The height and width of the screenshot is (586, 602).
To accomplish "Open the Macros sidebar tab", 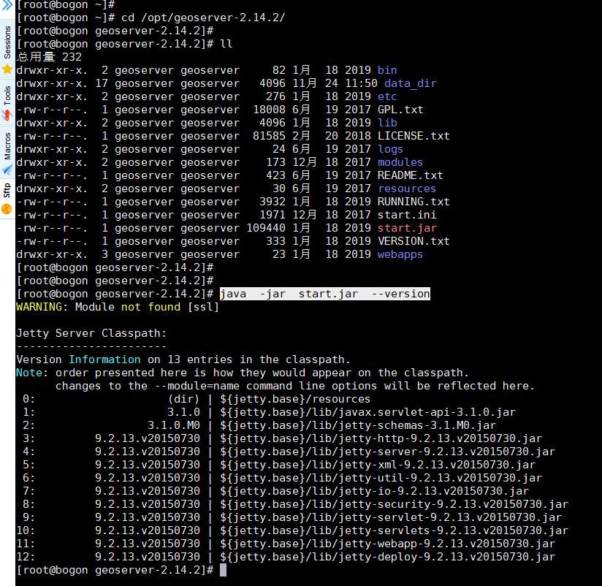I will [x=7, y=153].
